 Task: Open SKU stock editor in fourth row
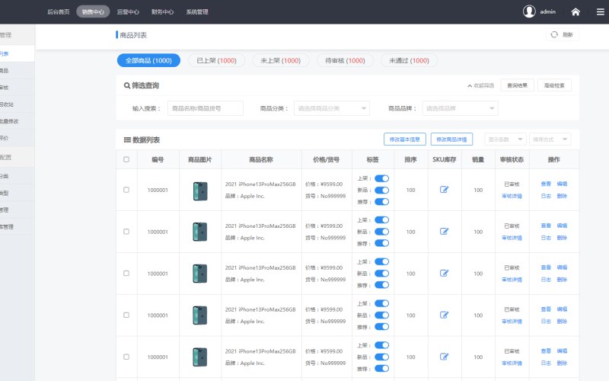click(x=445, y=315)
